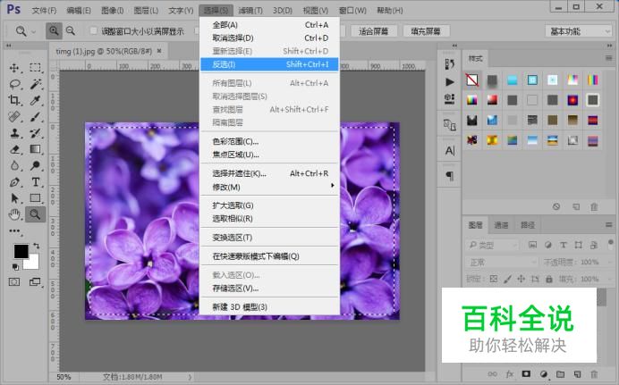This screenshot has height=385, width=619.
Task: Pick the Crop tool in toolbox
Action: [x=14, y=100]
